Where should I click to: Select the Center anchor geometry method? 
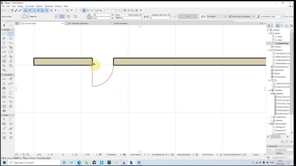pyautogui.click(x=62, y=17)
